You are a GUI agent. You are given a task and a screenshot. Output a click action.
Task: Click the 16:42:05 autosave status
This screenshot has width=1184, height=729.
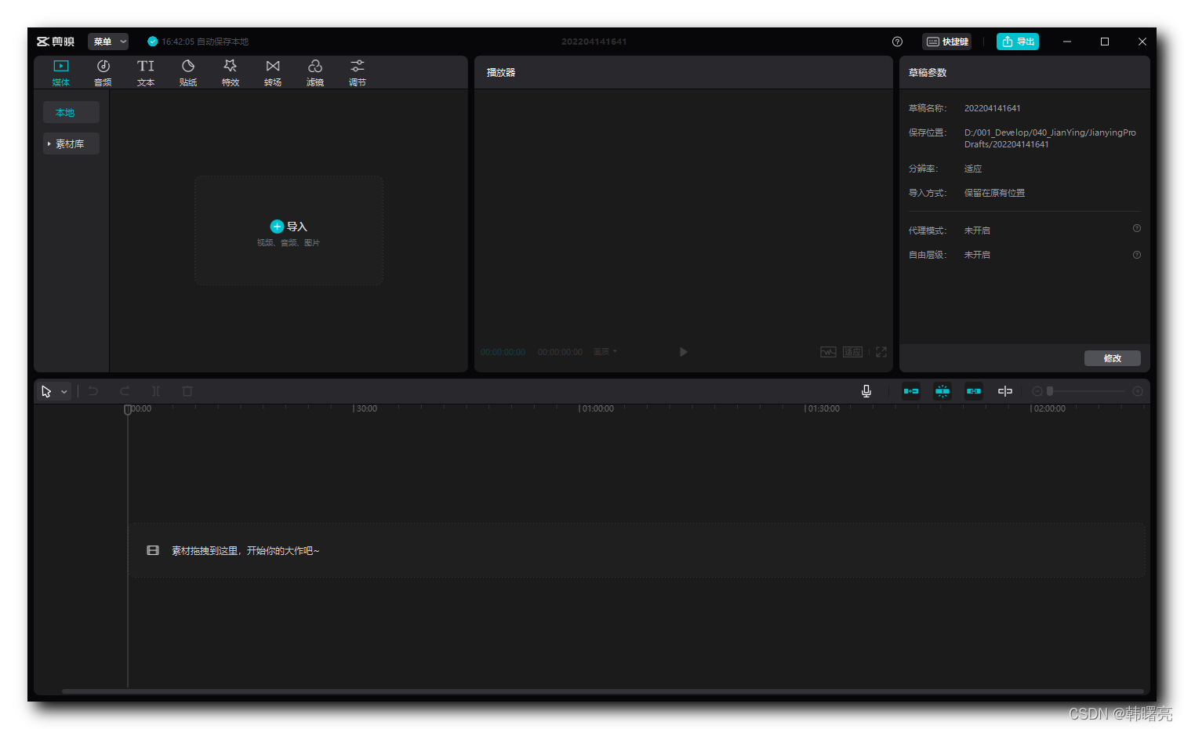[x=198, y=42]
